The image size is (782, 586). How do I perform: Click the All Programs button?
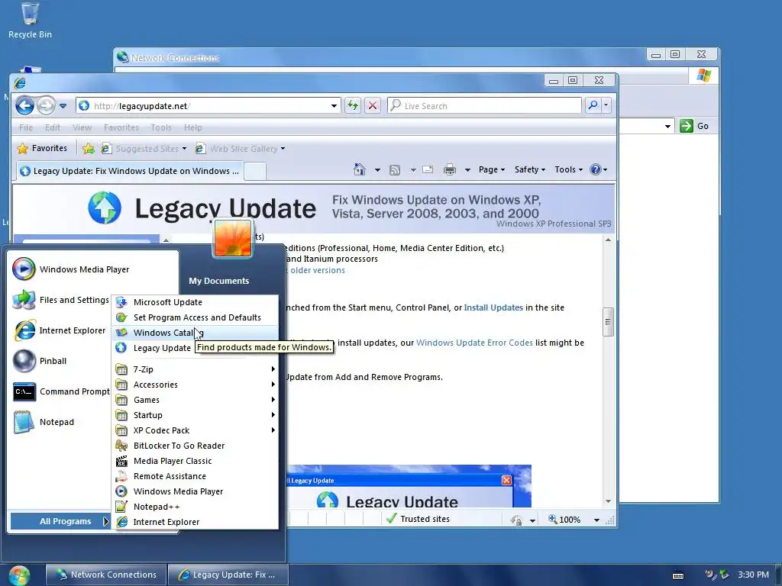pyautogui.click(x=60, y=521)
